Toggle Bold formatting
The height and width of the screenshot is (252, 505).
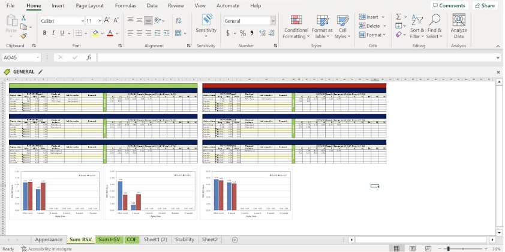pyautogui.click(x=44, y=33)
